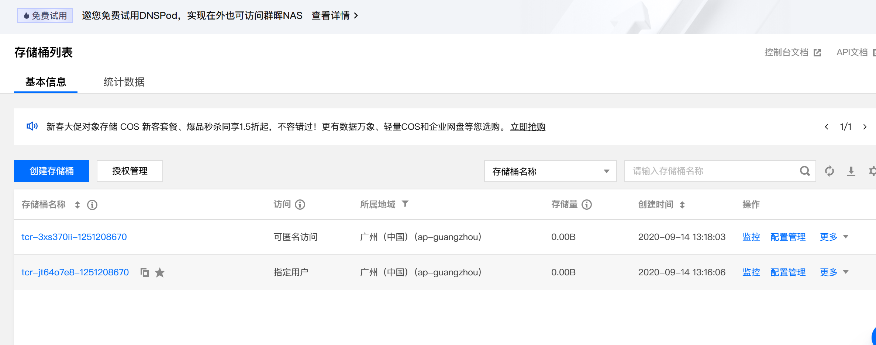Star the tcr-jt64o7e8-1251208670 bucket
The width and height of the screenshot is (876, 345).
pos(160,272)
